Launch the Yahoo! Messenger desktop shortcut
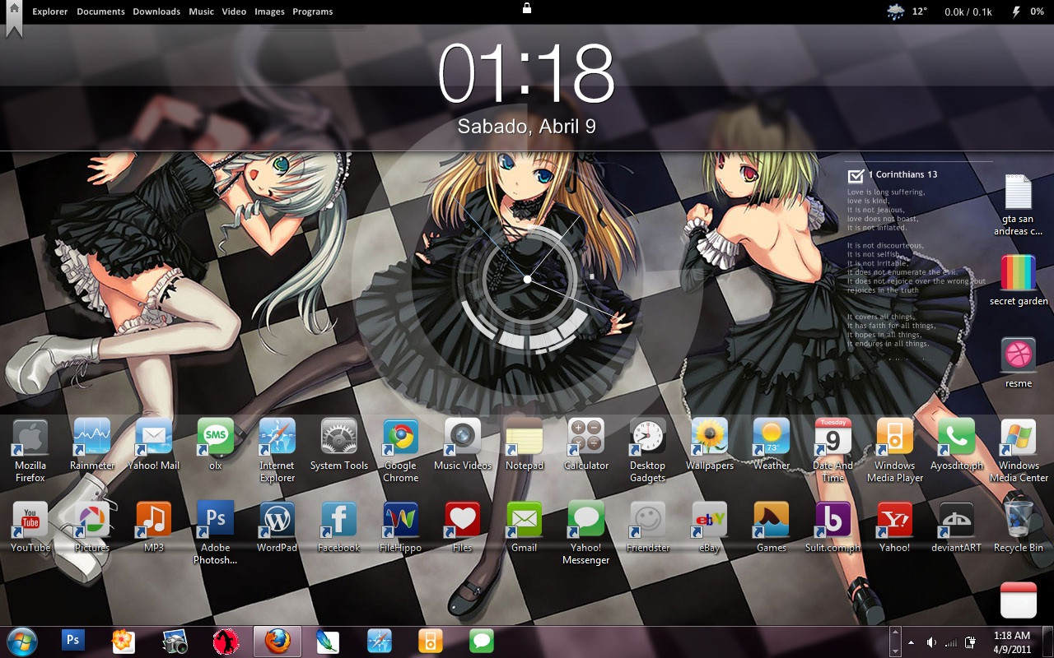The width and height of the screenshot is (1054, 658). click(586, 519)
